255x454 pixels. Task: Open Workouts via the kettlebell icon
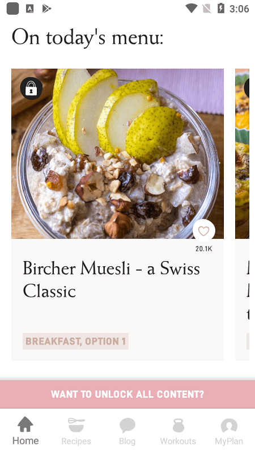(178, 425)
